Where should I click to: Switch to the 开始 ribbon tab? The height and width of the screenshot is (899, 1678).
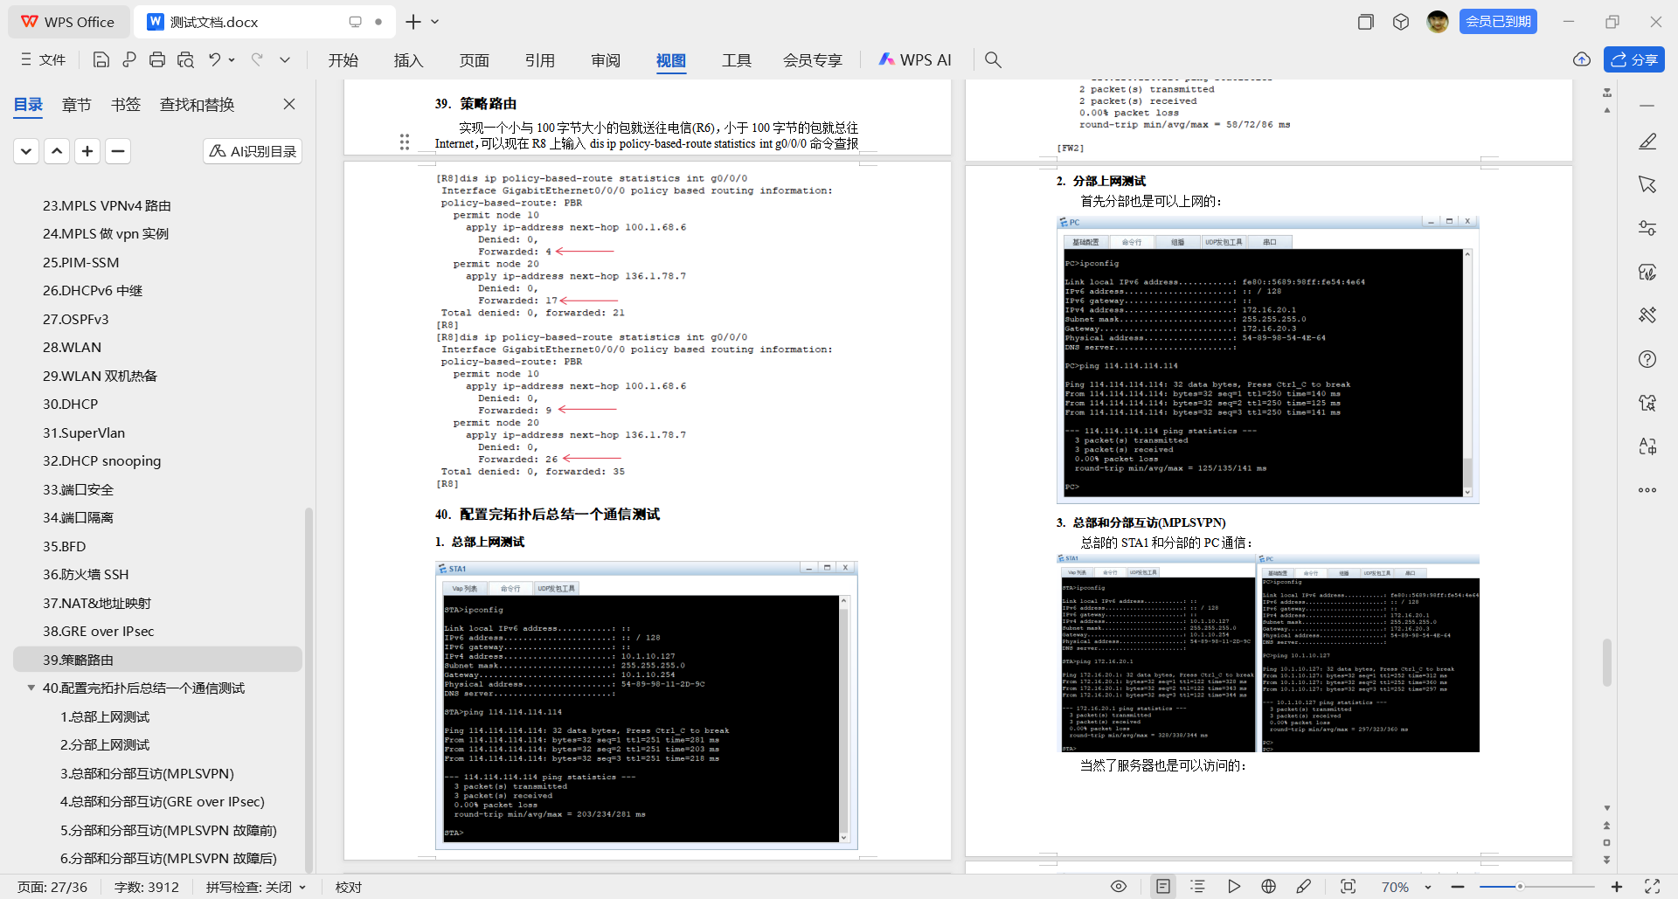click(x=343, y=59)
